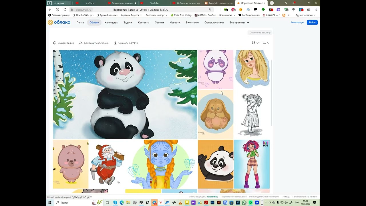Expand the view mode grid dropdown
366x206 pixels.
click(255, 43)
